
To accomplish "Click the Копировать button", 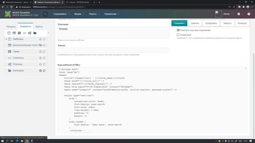I will [211, 23].
